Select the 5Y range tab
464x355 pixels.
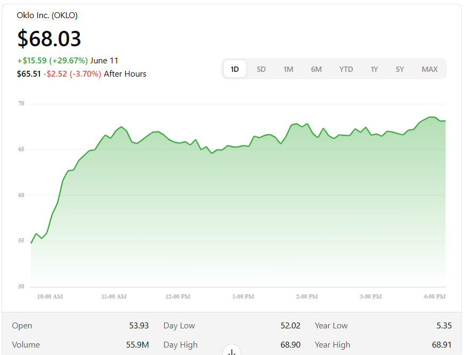(400, 69)
